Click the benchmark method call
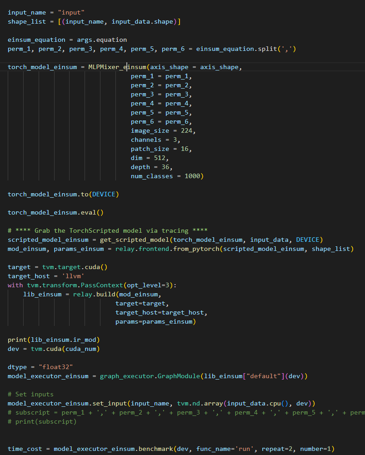Viewport: 365px width, 455px height. pyautogui.click(x=156, y=449)
